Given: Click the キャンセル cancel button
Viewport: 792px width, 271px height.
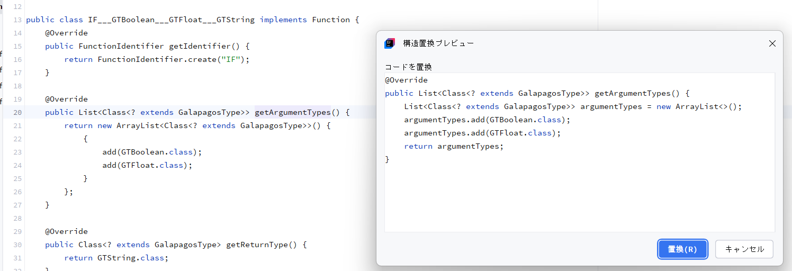Looking at the screenshot, I should click(x=744, y=249).
